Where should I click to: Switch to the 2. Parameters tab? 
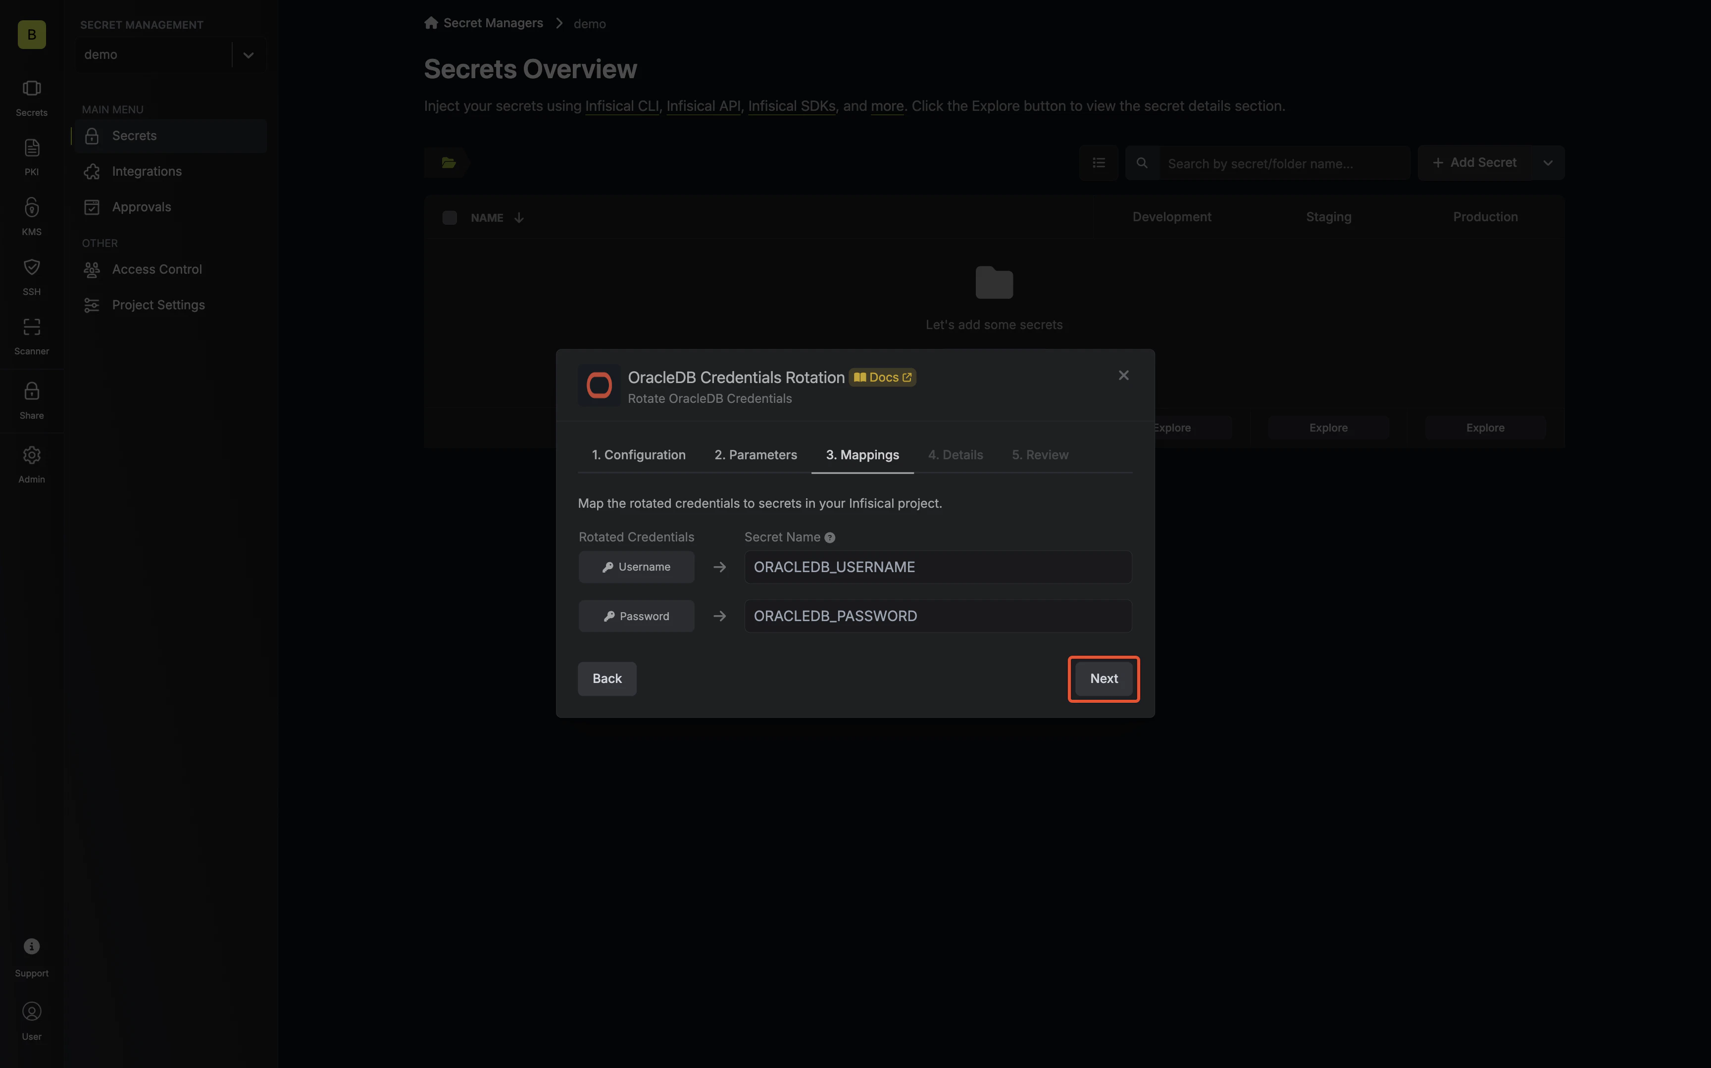pos(756,455)
